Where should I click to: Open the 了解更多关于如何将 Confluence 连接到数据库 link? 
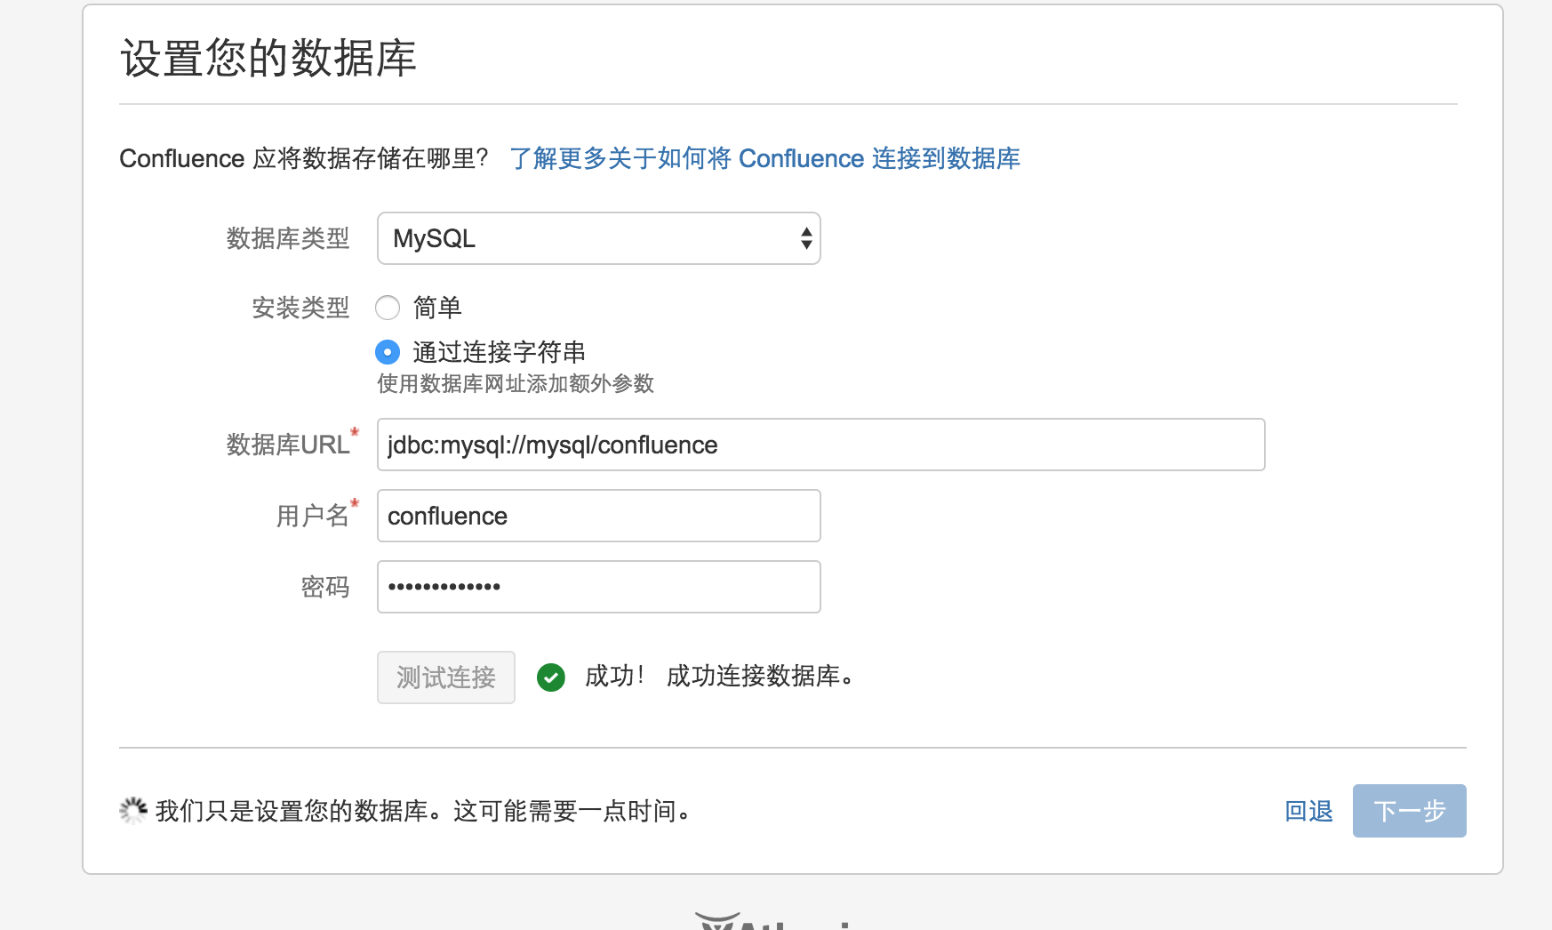point(765,158)
